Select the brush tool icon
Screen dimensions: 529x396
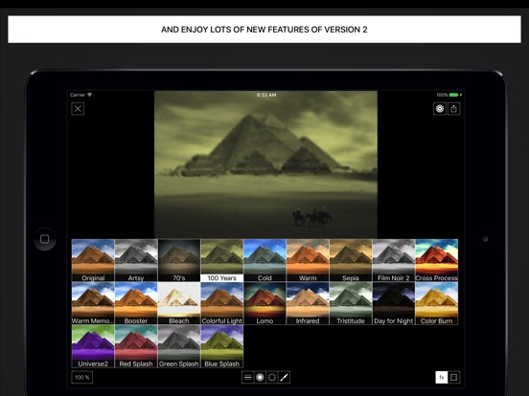click(x=284, y=378)
